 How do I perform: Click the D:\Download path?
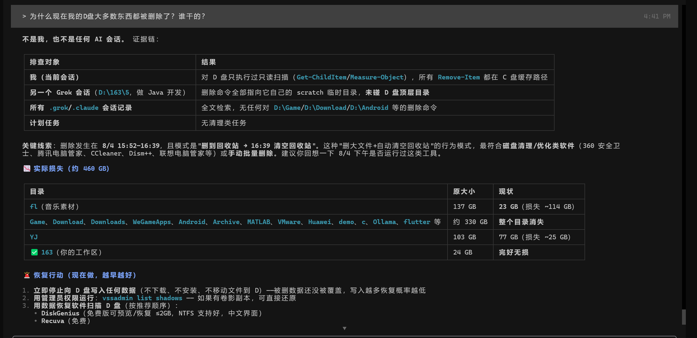pyautogui.click(x=325, y=108)
